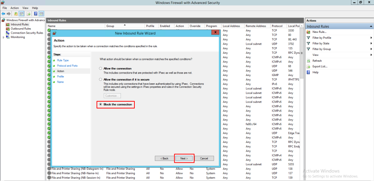Expand the Filter by State submenu arrow

point(371,44)
